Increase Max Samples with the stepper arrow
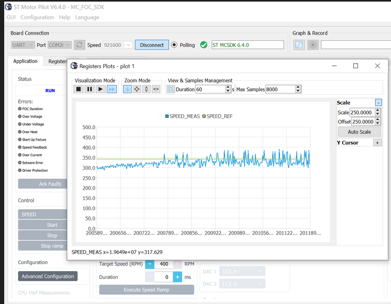The width and height of the screenshot is (391, 304). (298, 87)
